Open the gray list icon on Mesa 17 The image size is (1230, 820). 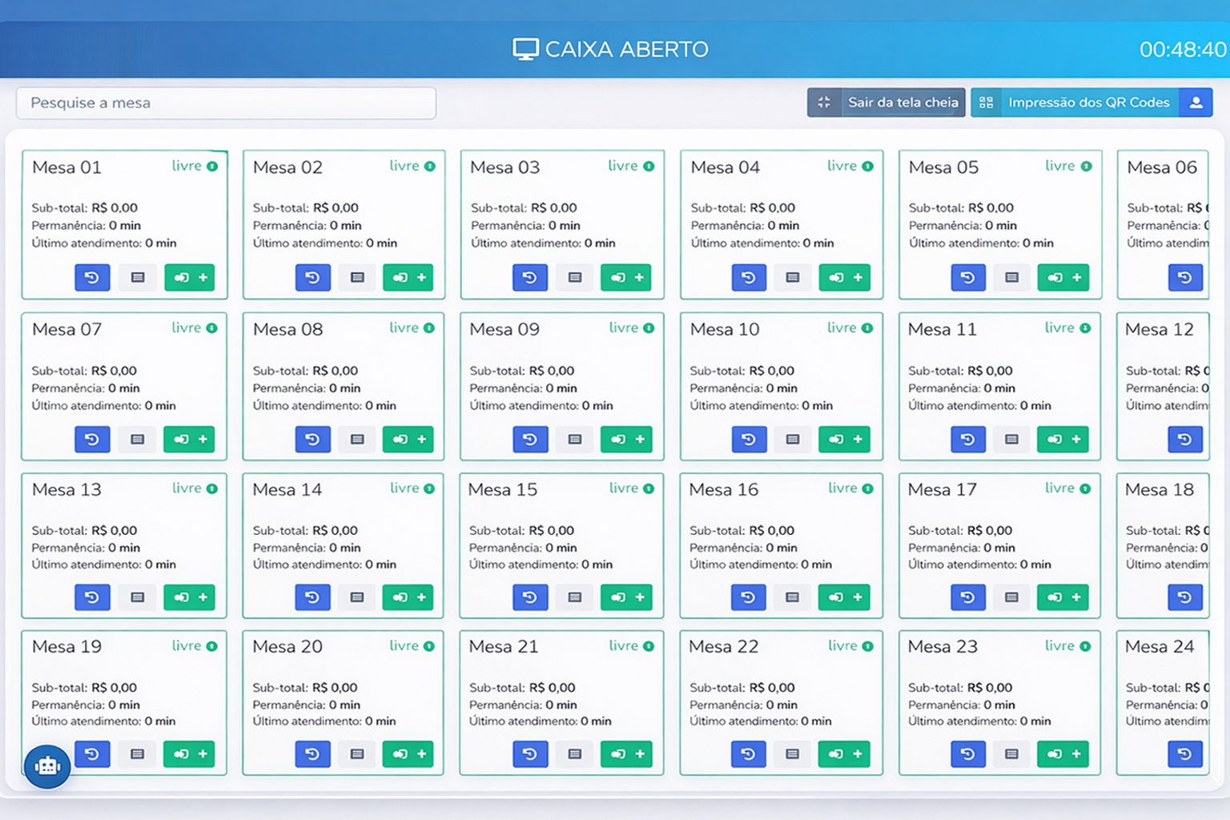point(1011,597)
